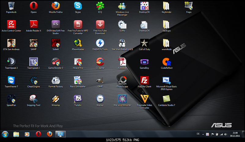Viewport: 245px width, 142px height.
Task: Show hidden system tray icons
Action: 203,134
